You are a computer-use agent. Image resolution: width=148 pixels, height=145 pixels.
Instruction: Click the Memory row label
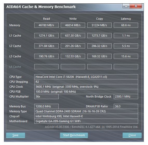click(x=15, y=25)
